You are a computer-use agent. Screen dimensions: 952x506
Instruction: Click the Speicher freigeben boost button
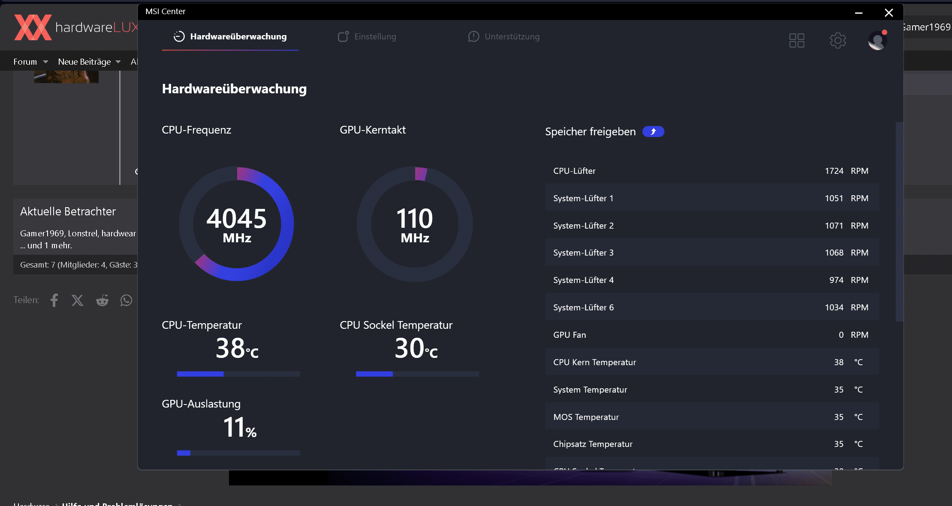[653, 131]
